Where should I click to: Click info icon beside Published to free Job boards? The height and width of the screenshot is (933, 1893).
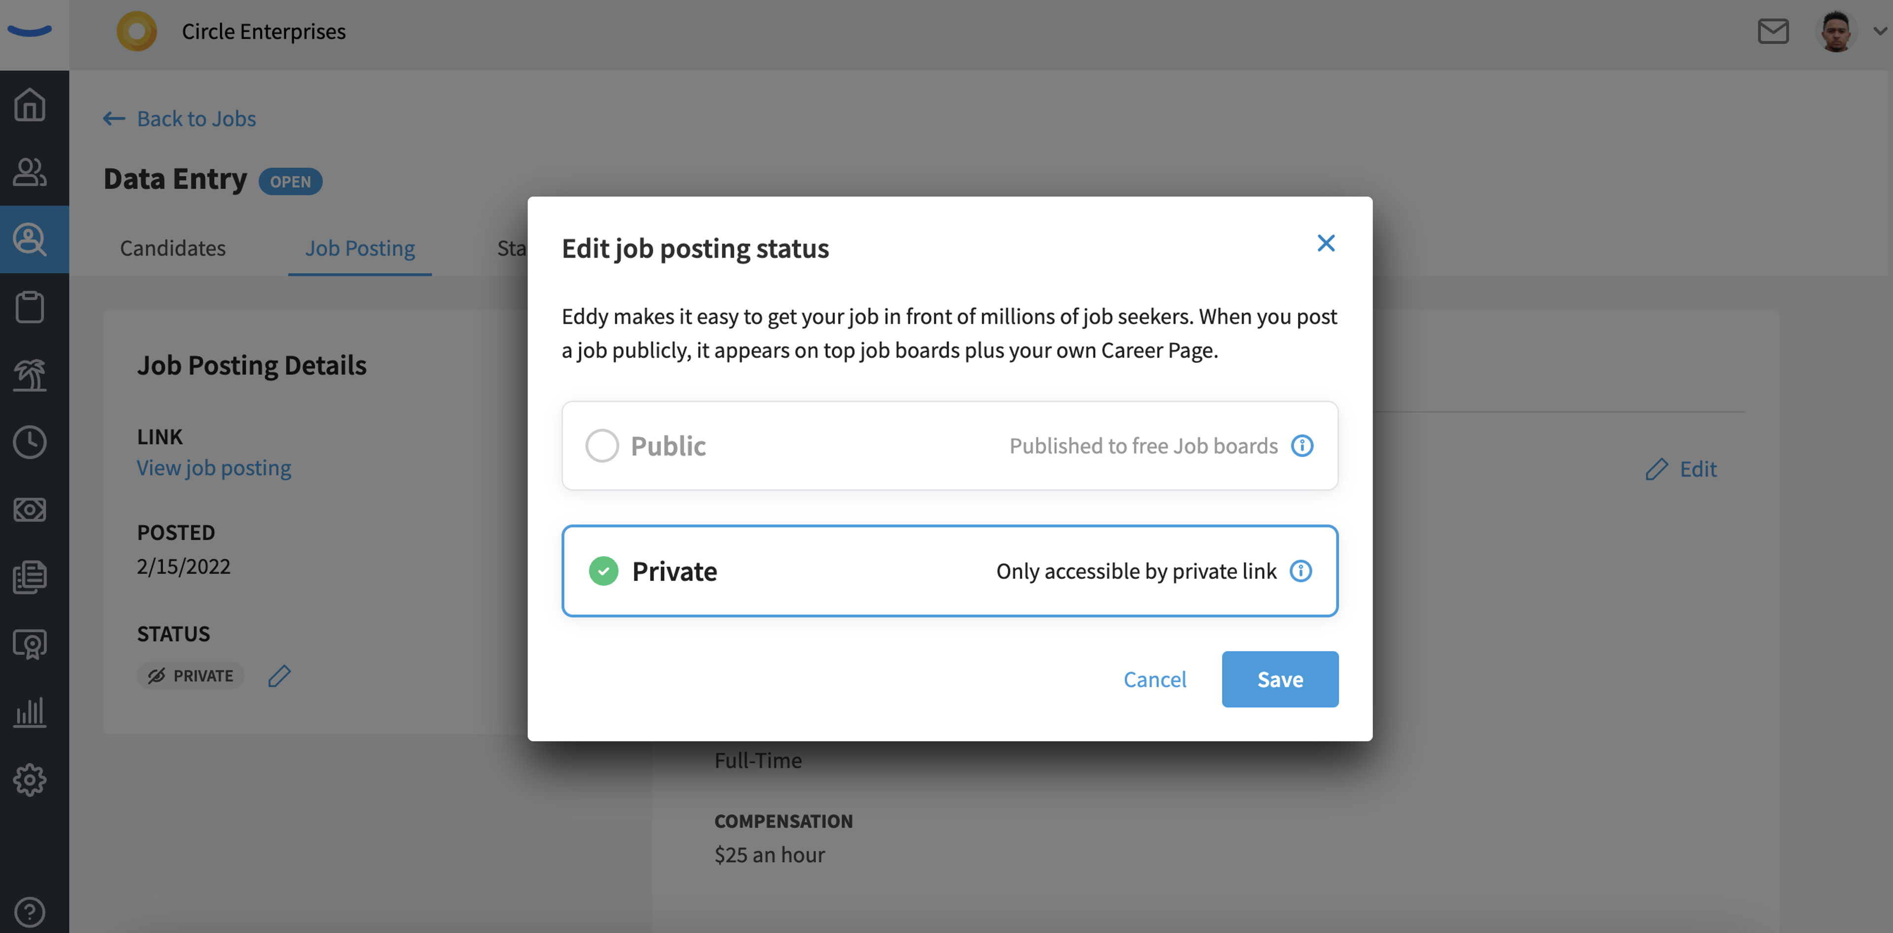tap(1301, 446)
